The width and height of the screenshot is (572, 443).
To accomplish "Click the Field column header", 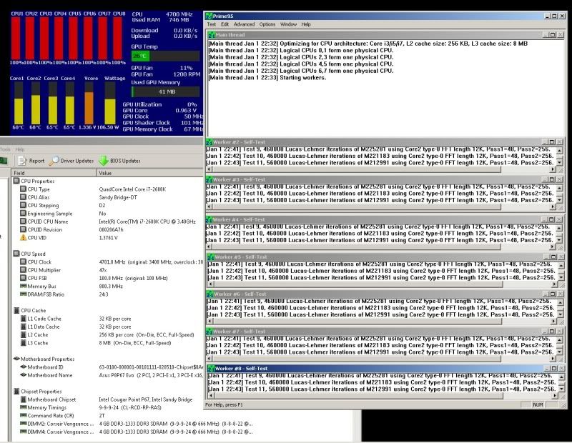I will click(x=19, y=173).
